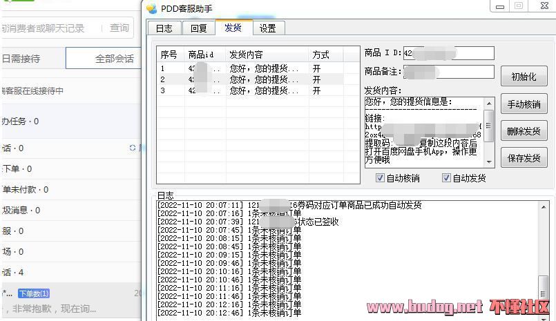Select row 2 in the 发货 table
The width and height of the screenshot is (556, 321).
pos(250,79)
